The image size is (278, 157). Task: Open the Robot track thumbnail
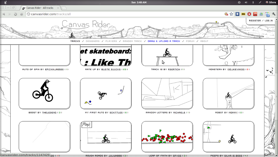(229, 93)
